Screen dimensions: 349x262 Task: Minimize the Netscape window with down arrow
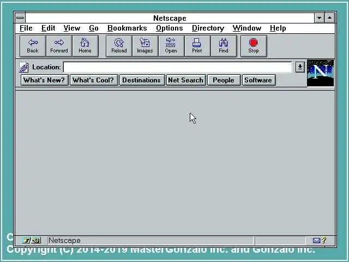(320, 18)
